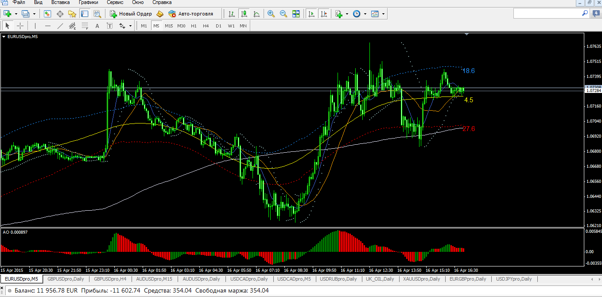
Task: Select the M5 timeframe button
Action: [x=156, y=26]
